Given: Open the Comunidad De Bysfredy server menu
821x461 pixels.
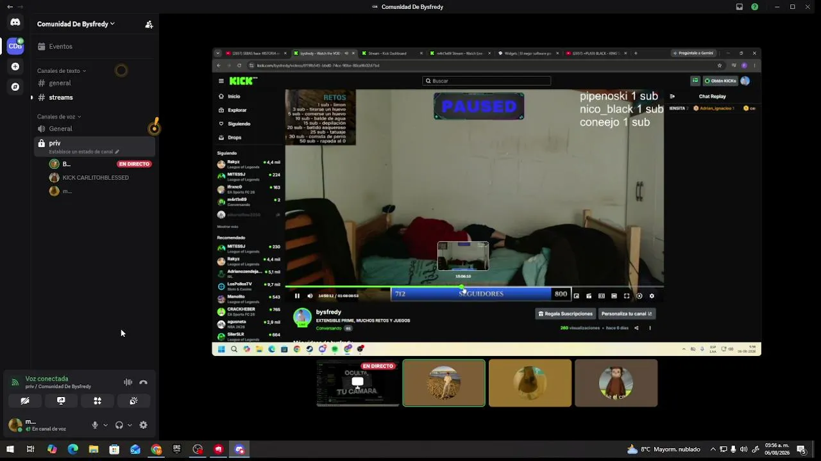Looking at the screenshot, I should point(76,24).
